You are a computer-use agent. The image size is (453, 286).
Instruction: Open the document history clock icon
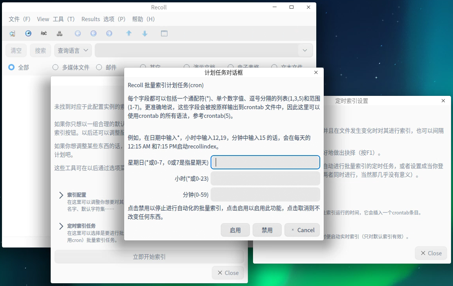(28, 33)
